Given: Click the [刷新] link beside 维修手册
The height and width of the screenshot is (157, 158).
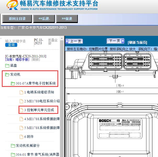Looking at the screenshot, I should (x=36, y=59).
